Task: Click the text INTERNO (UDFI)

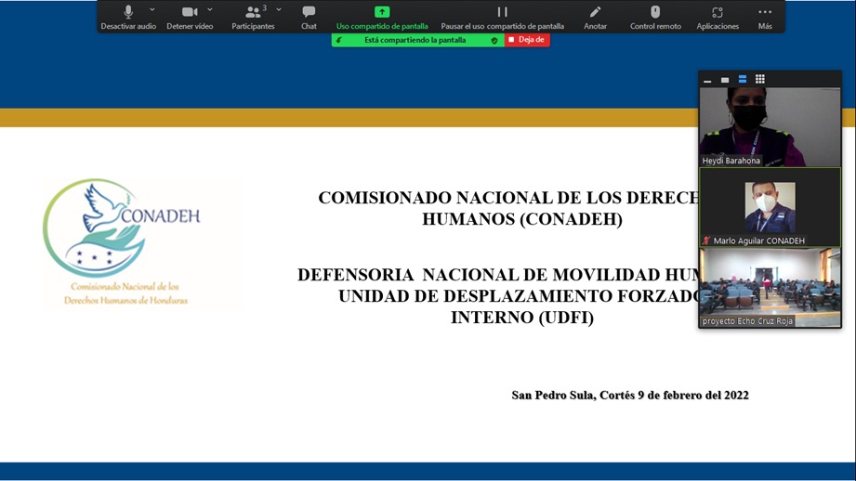Action: point(522,317)
